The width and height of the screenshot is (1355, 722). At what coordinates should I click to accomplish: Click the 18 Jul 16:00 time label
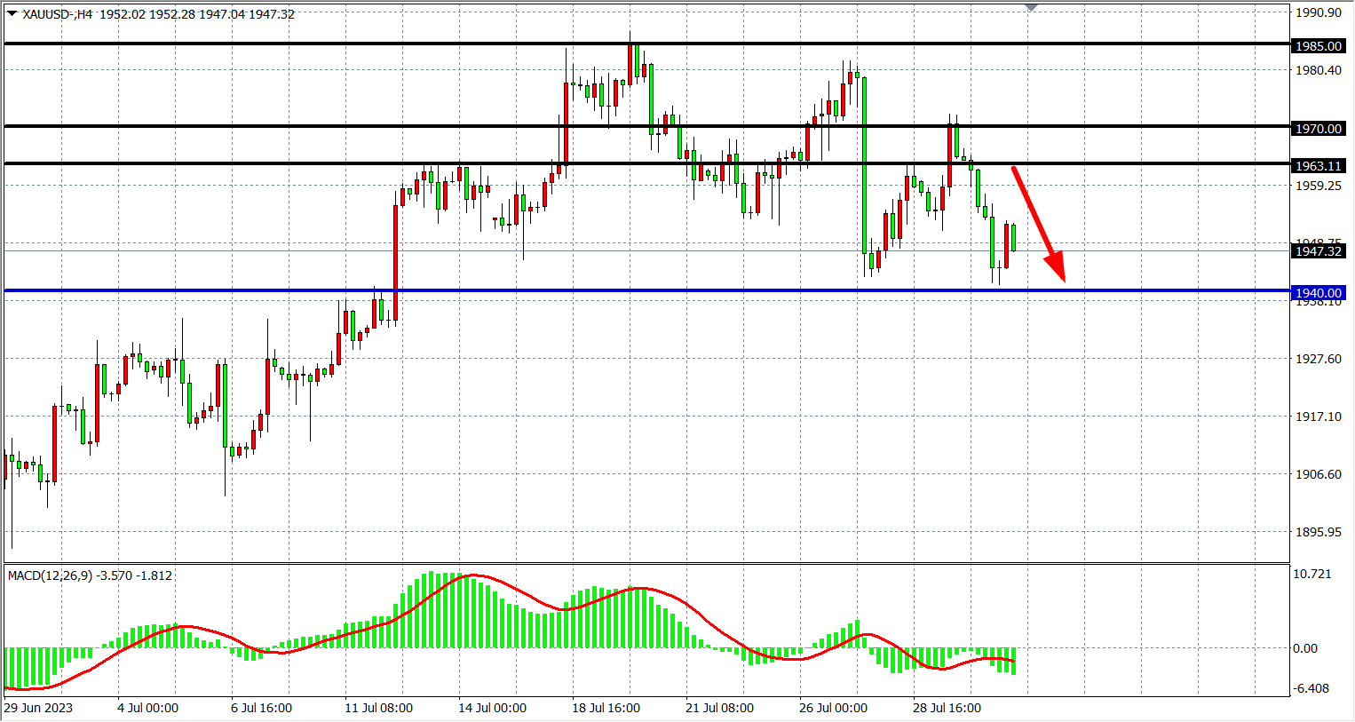coord(606,708)
